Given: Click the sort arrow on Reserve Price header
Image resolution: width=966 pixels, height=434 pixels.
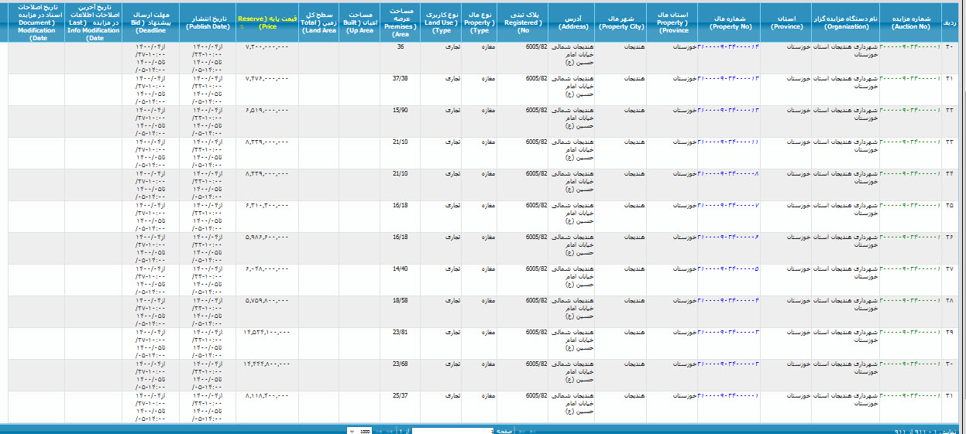Looking at the screenshot, I should tap(242, 27).
